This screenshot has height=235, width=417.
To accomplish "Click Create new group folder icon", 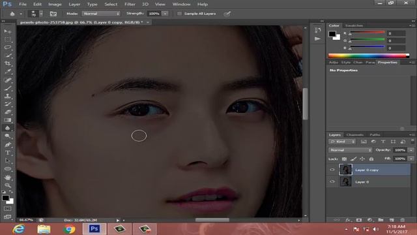I will click(x=381, y=220).
